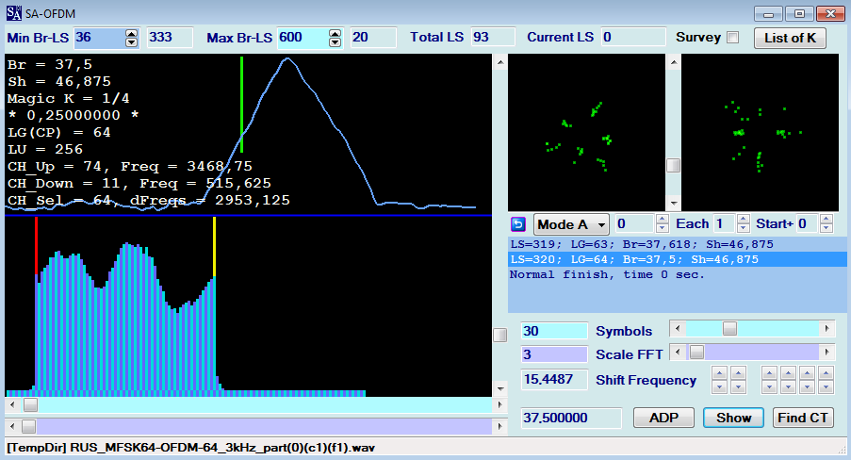Click the vertical scrollbar thumb beside the spectrum graph
This screenshot has width=851, height=460.
(499, 335)
